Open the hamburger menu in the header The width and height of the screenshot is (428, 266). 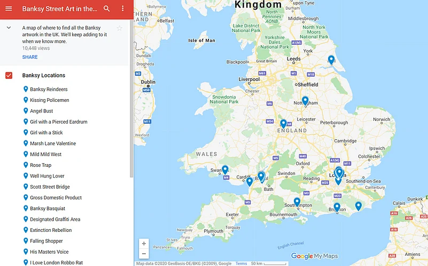coord(9,9)
